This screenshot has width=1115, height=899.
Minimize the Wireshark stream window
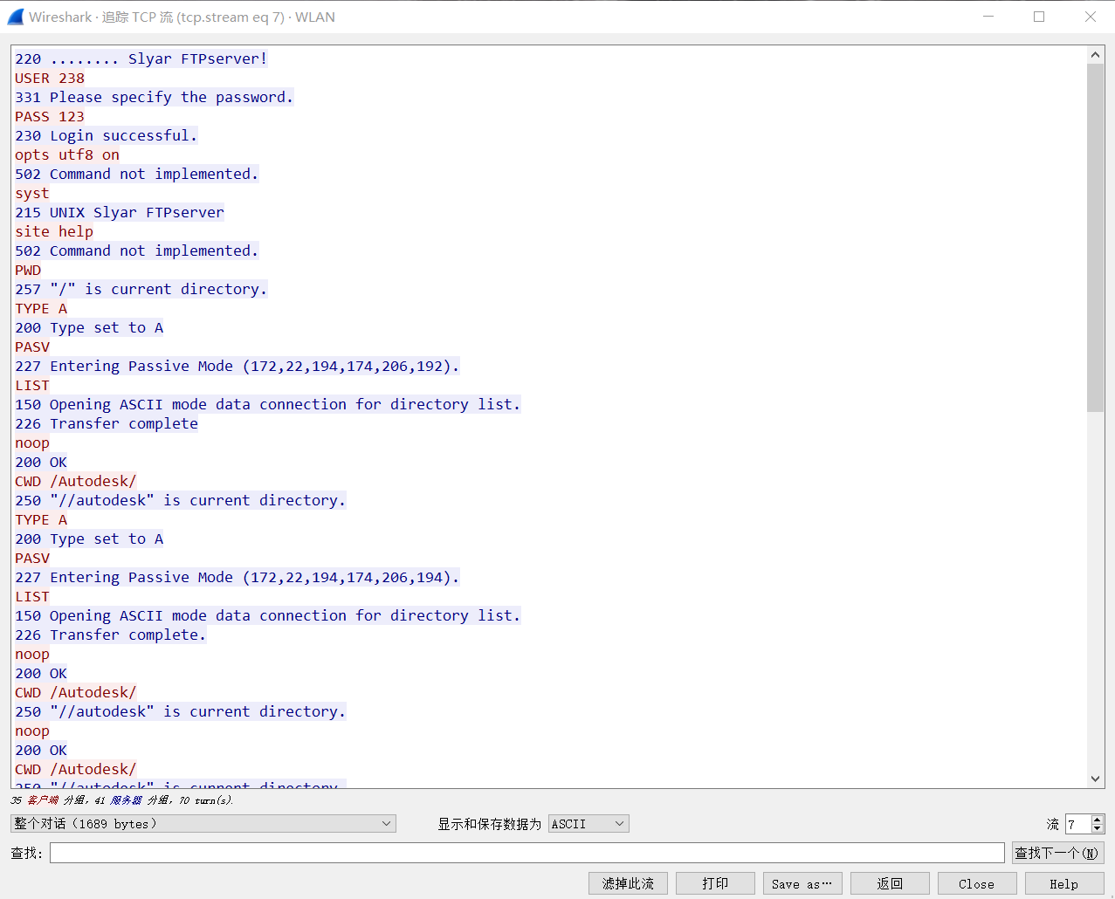click(x=988, y=17)
